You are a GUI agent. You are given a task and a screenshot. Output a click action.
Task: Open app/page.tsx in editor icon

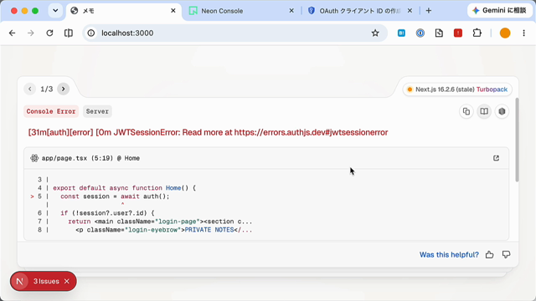coord(496,158)
